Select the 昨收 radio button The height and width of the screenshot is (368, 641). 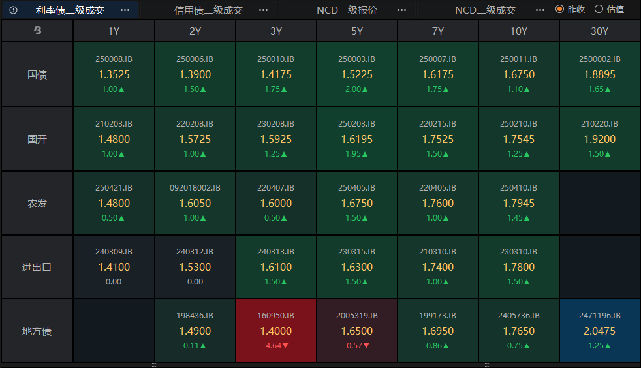point(559,9)
